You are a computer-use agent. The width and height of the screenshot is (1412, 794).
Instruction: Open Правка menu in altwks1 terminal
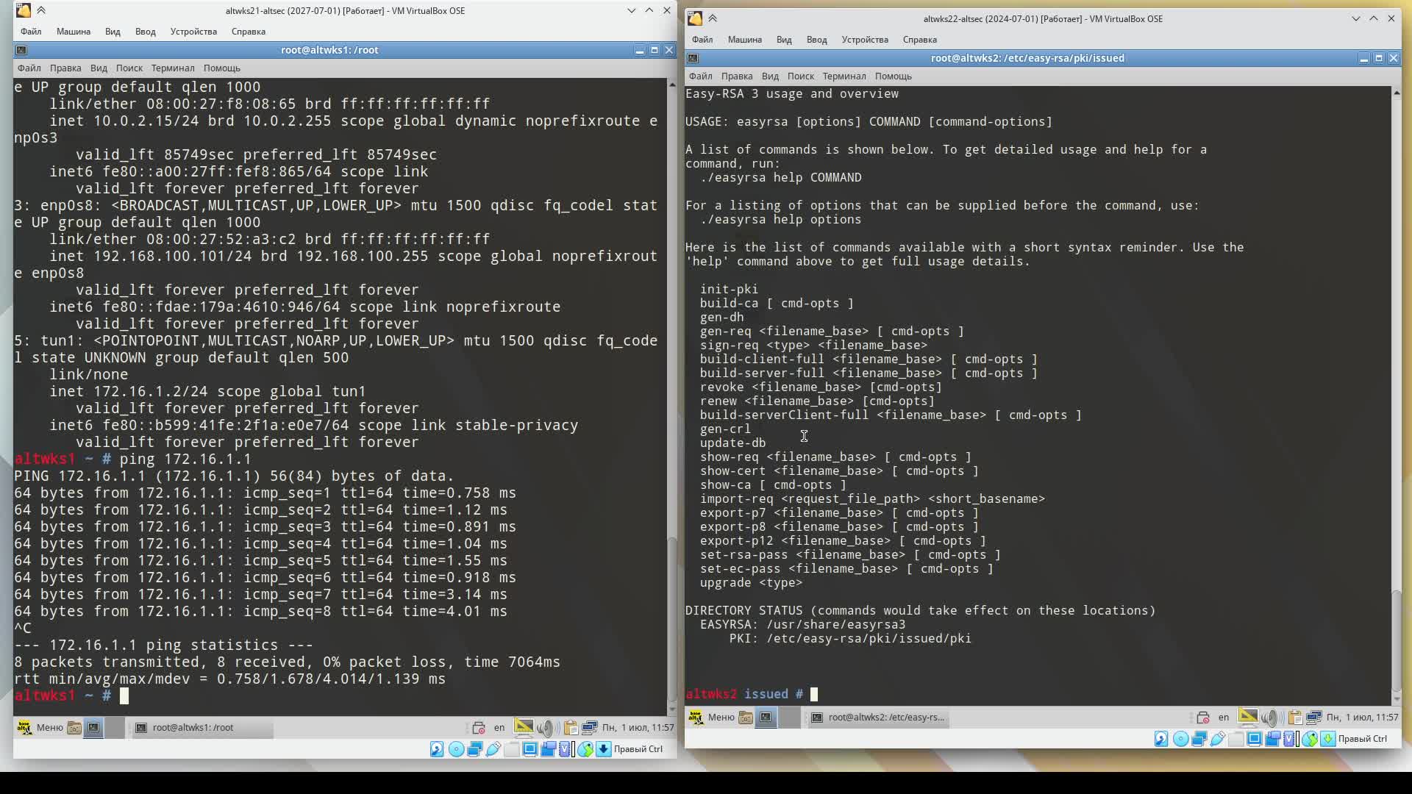tap(65, 68)
